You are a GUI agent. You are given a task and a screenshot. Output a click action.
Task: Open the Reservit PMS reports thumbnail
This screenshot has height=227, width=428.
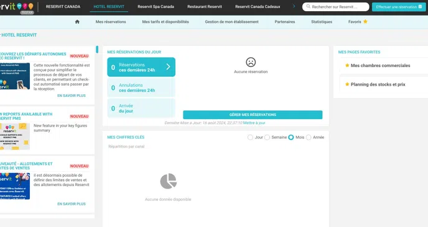[x=15, y=136]
